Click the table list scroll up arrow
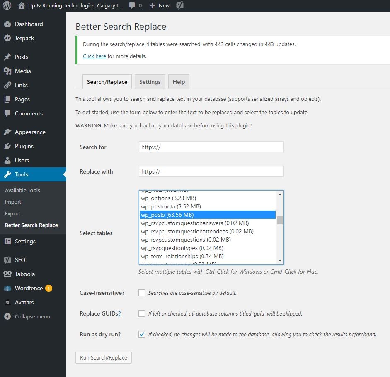Screen dimensions: 390x377 pos(280,194)
